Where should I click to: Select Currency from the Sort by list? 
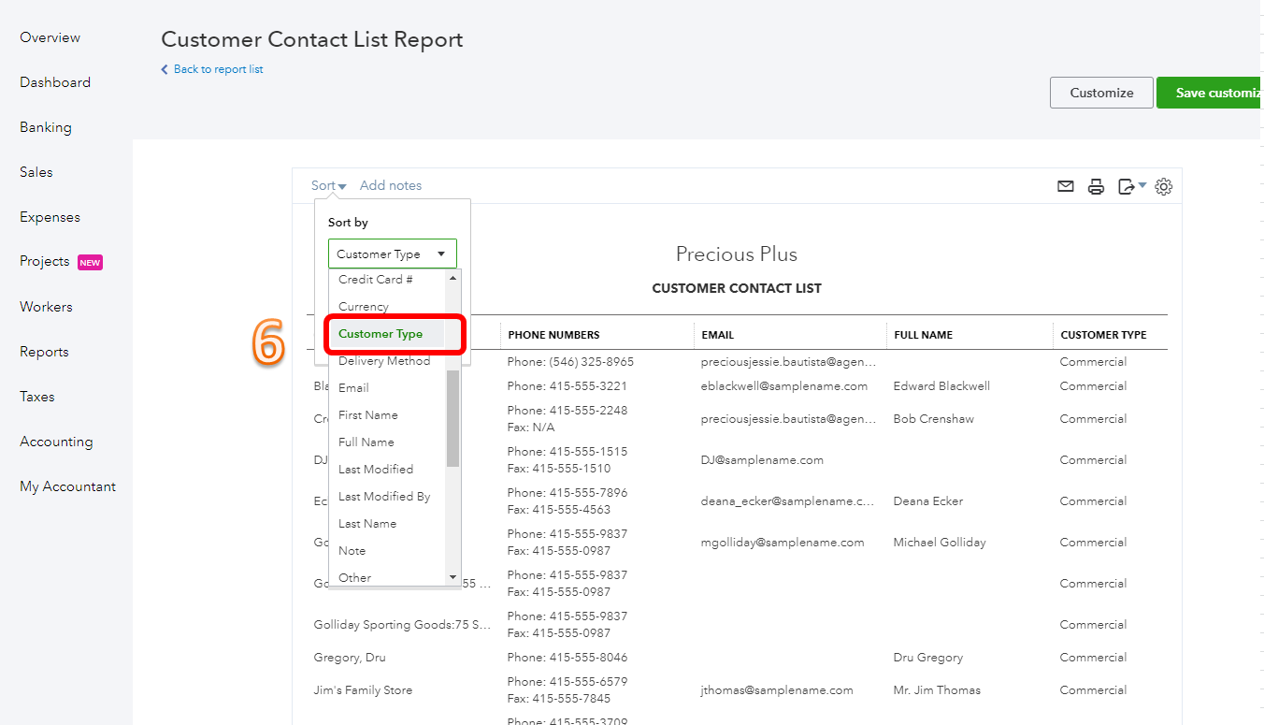(x=363, y=306)
